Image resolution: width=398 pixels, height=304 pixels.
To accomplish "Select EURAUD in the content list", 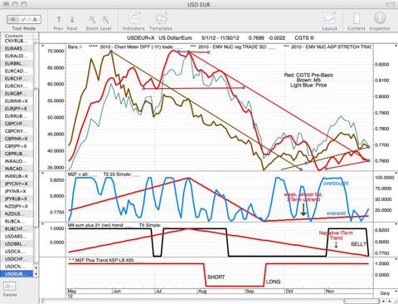I will click(x=17, y=56).
